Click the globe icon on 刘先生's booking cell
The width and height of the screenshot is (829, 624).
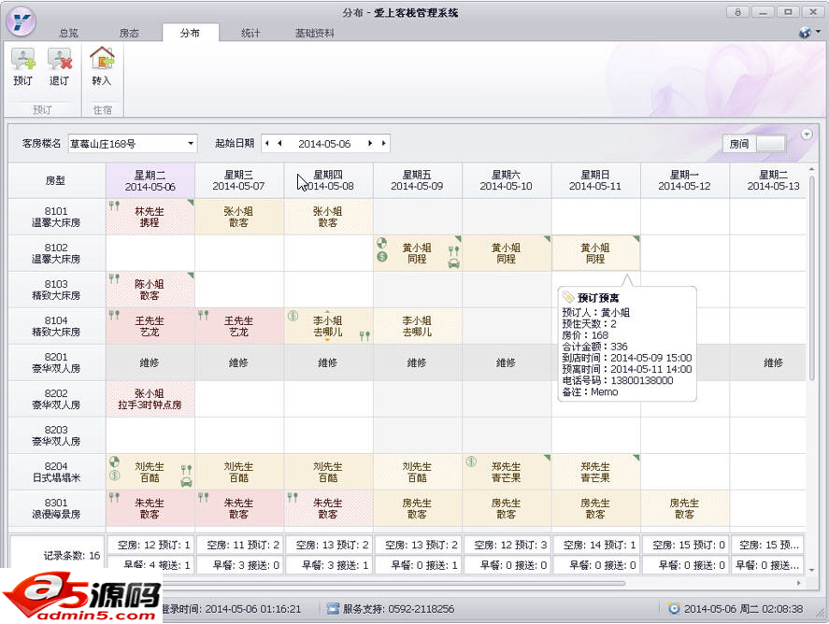113,461
